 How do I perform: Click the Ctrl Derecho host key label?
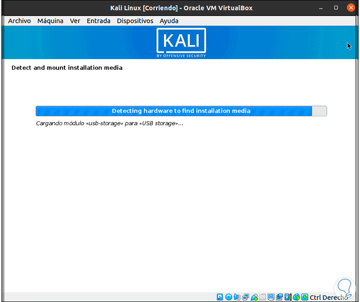pyautogui.click(x=328, y=297)
